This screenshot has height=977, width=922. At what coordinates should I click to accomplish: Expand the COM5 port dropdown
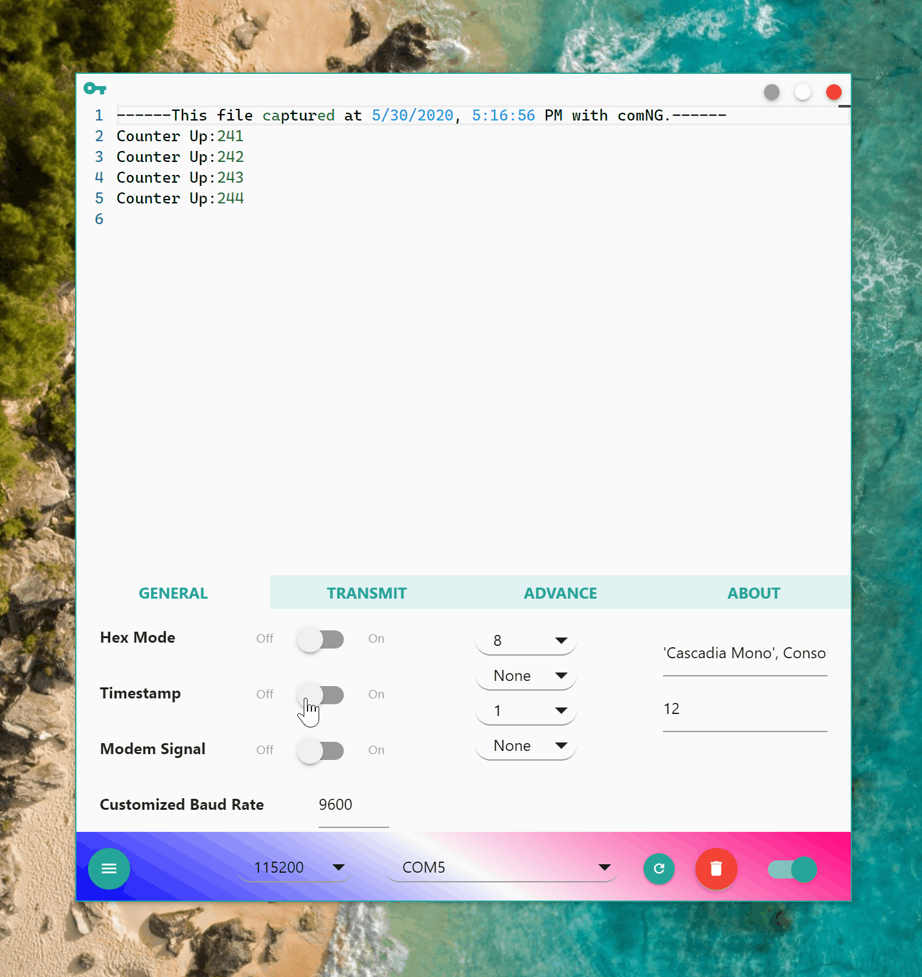(x=502, y=868)
